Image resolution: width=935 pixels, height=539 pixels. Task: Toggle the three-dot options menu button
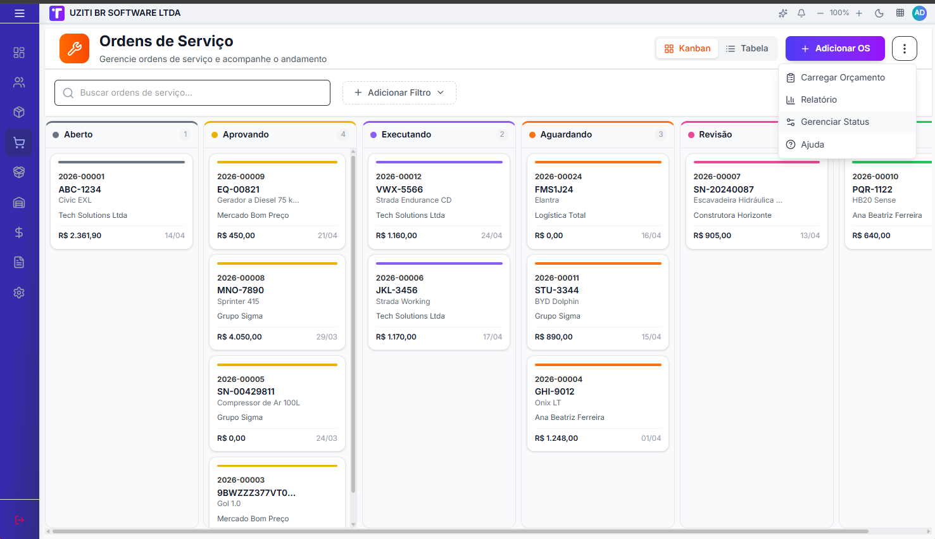[x=905, y=48]
